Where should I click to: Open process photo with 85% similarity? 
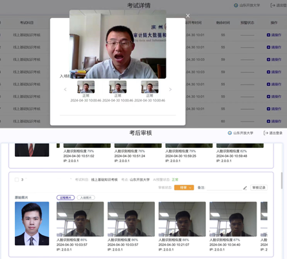click(80, 219)
